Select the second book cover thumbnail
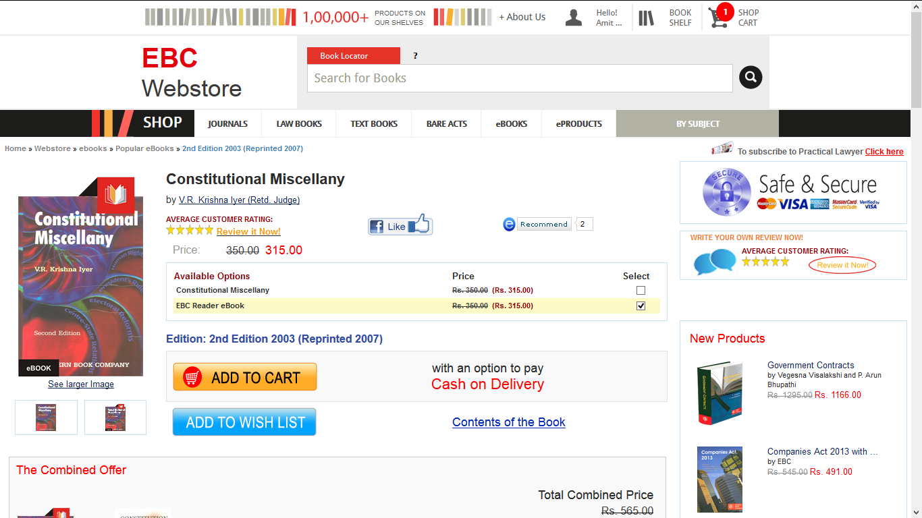922x518 pixels. click(x=115, y=418)
